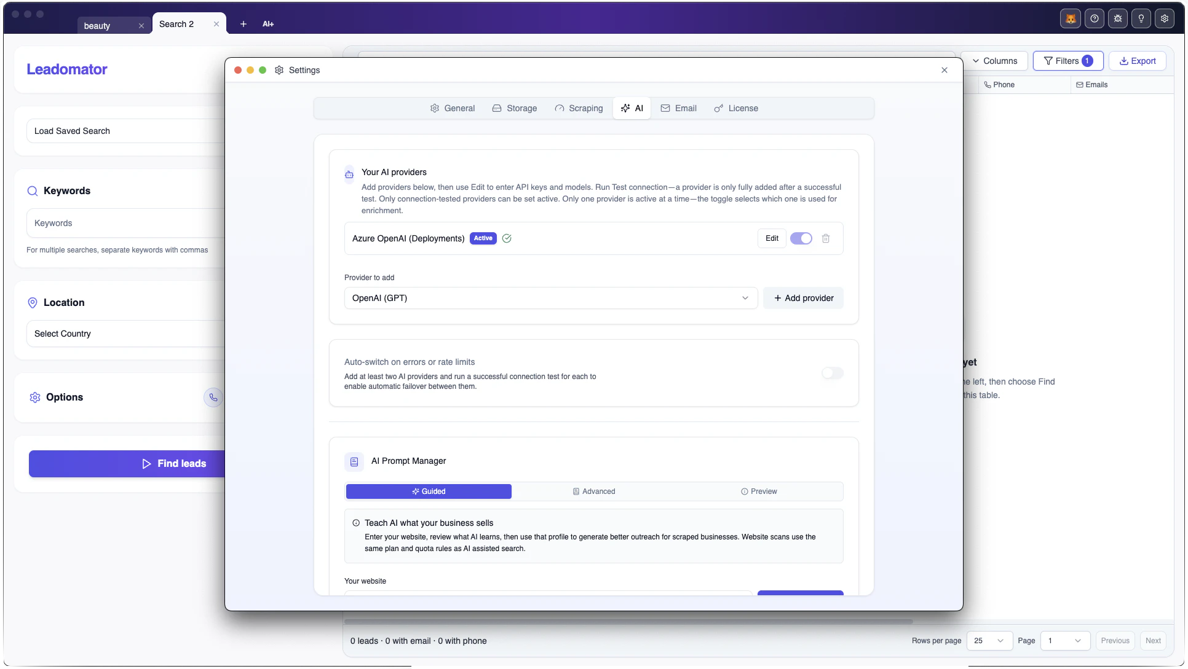Click the bug report icon
The image size is (1188, 669).
(x=1117, y=18)
